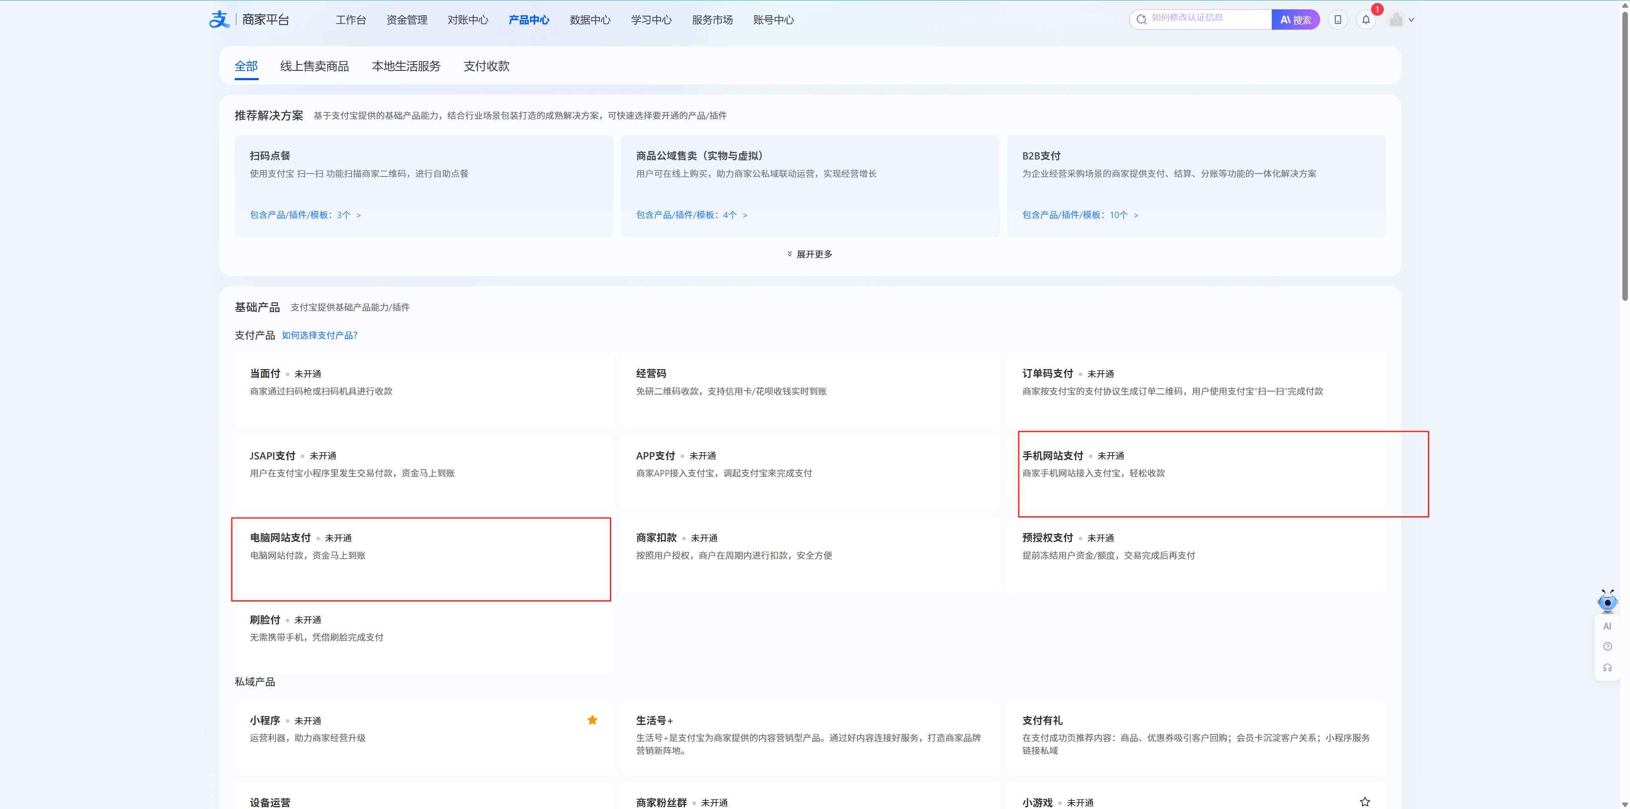Click the AI sidebar icon
The width and height of the screenshot is (1630, 809).
pyautogui.click(x=1607, y=626)
